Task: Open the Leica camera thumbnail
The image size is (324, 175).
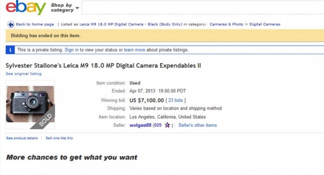Action: pos(30,105)
